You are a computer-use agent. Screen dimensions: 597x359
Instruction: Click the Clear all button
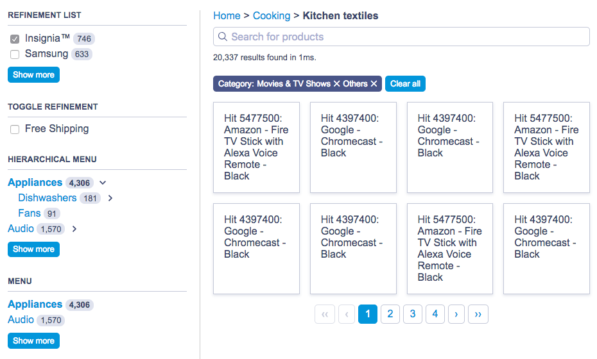(x=405, y=84)
